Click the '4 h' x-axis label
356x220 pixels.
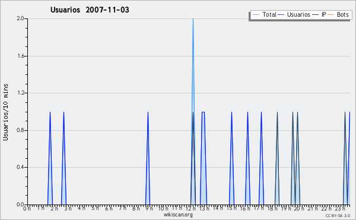(81, 208)
